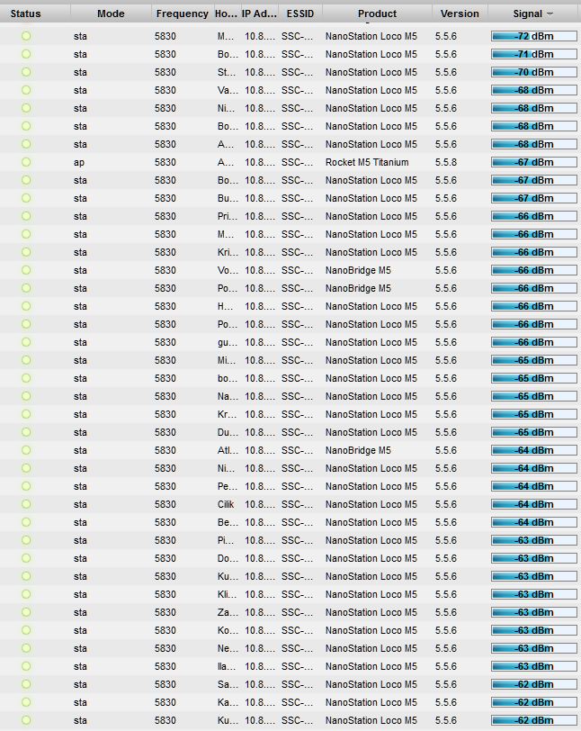Click the version 5.5.8 cell
This screenshot has width=581, height=731.
(446, 162)
